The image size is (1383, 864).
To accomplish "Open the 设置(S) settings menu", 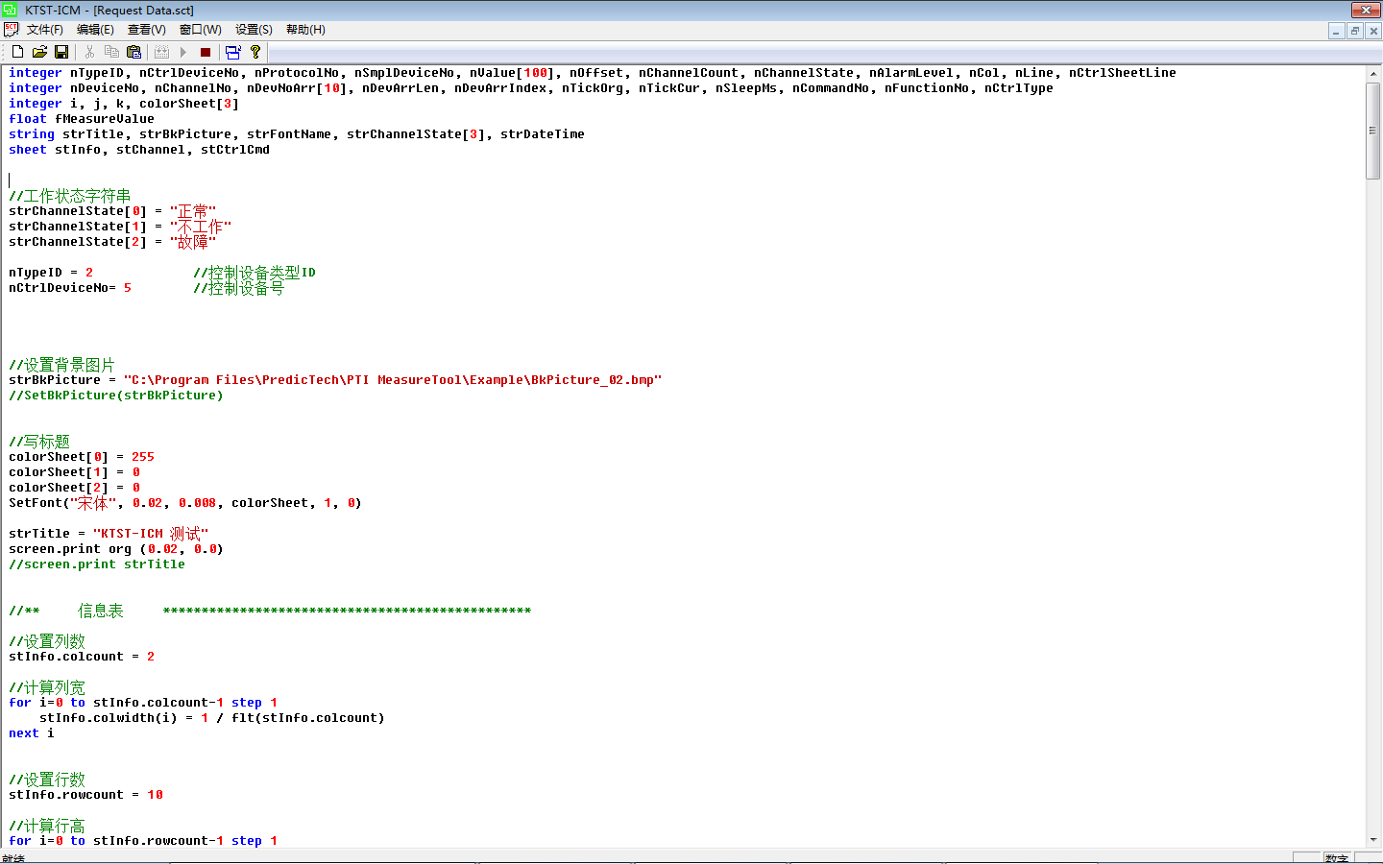I will [254, 30].
